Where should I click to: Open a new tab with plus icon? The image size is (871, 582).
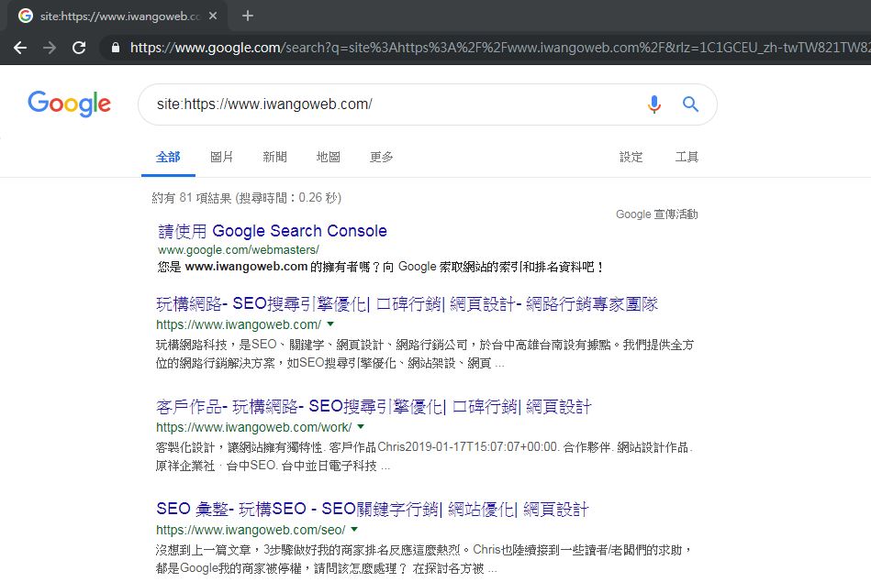tap(248, 16)
